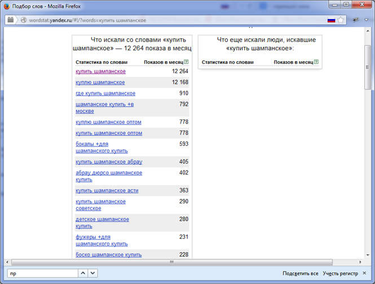This screenshot has width=375, height=284.
Task: Select the value '910'
Action: tap(184, 93)
